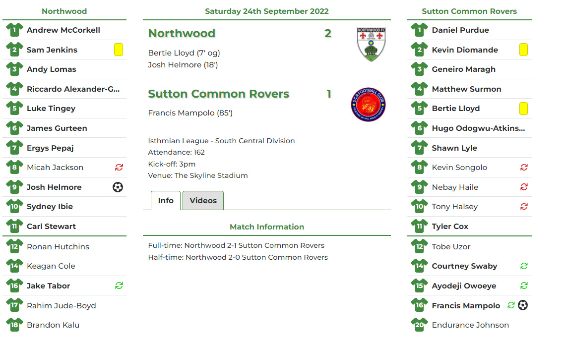Click the goal ball icon beside Josh Helmore
The height and width of the screenshot is (343, 565).
[118, 187]
